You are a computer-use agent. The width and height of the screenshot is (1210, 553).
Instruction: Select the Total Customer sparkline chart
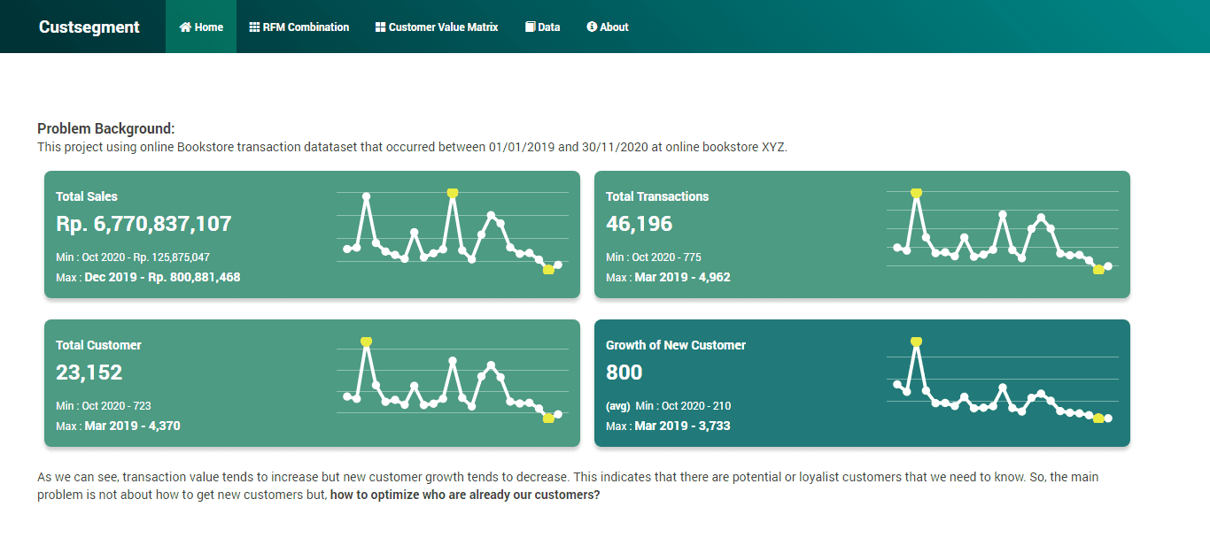coord(453,379)
